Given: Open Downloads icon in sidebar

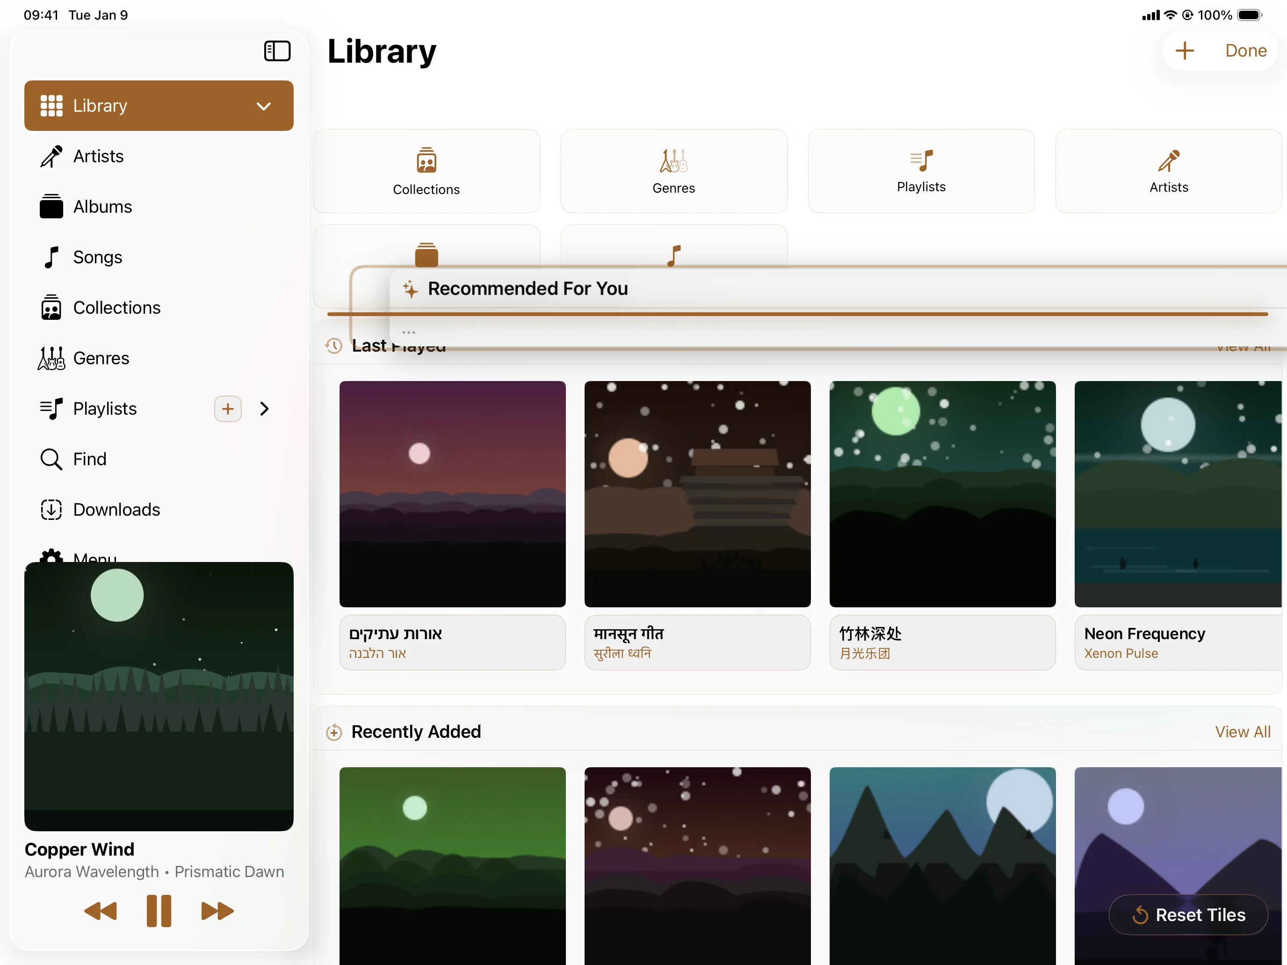Looking at the screenshot, I should (51, 510).
